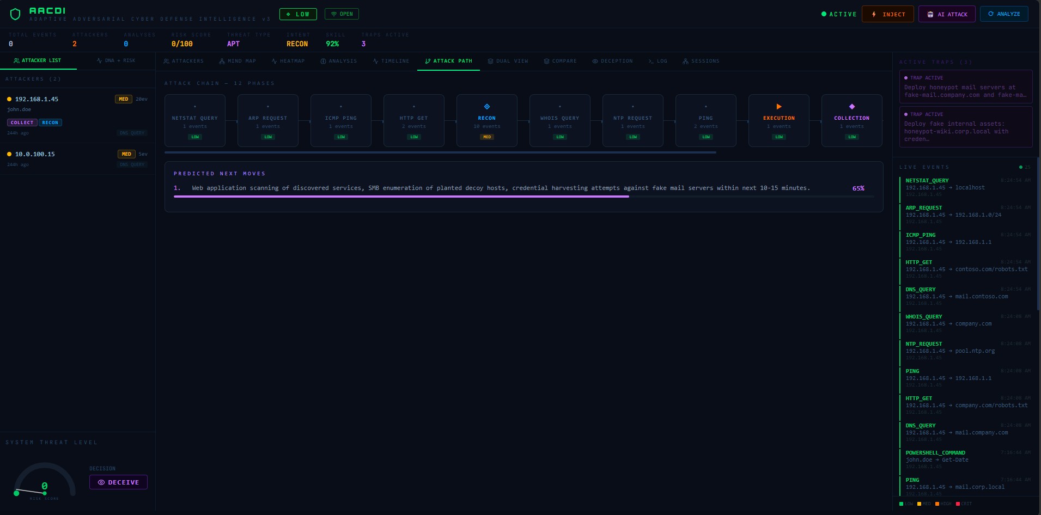Click the MED badge for 10.0.100.15
The width and height of the screenshot is (1041, 515).
point(126,154)
